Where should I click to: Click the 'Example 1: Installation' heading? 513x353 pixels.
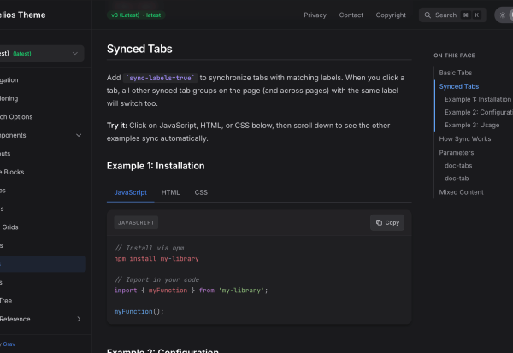[156, 166]
